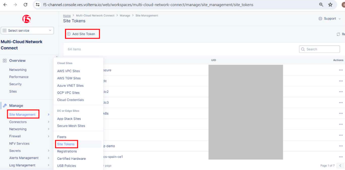Open Cloud Credentials from flyout menu
This screenshot has width=345, height=170.
pyautogui.click(x=70, y=100)
